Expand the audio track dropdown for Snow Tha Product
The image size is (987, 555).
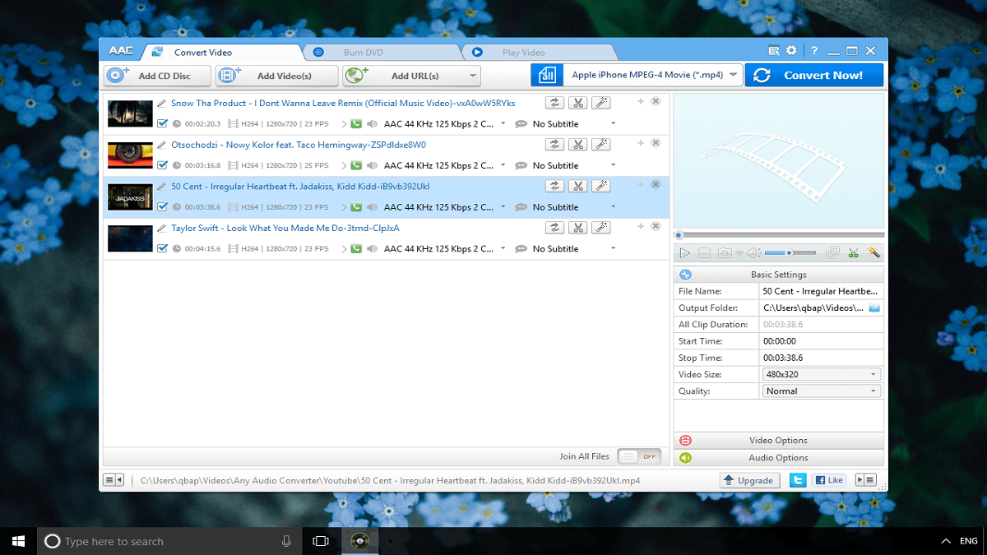(x=503, y=123)
